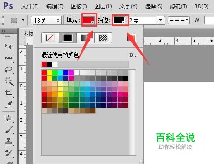Viewport: 214px width, 164px height.
Task: Click the Photoshop Ps logo
Action: coord(8,6)
